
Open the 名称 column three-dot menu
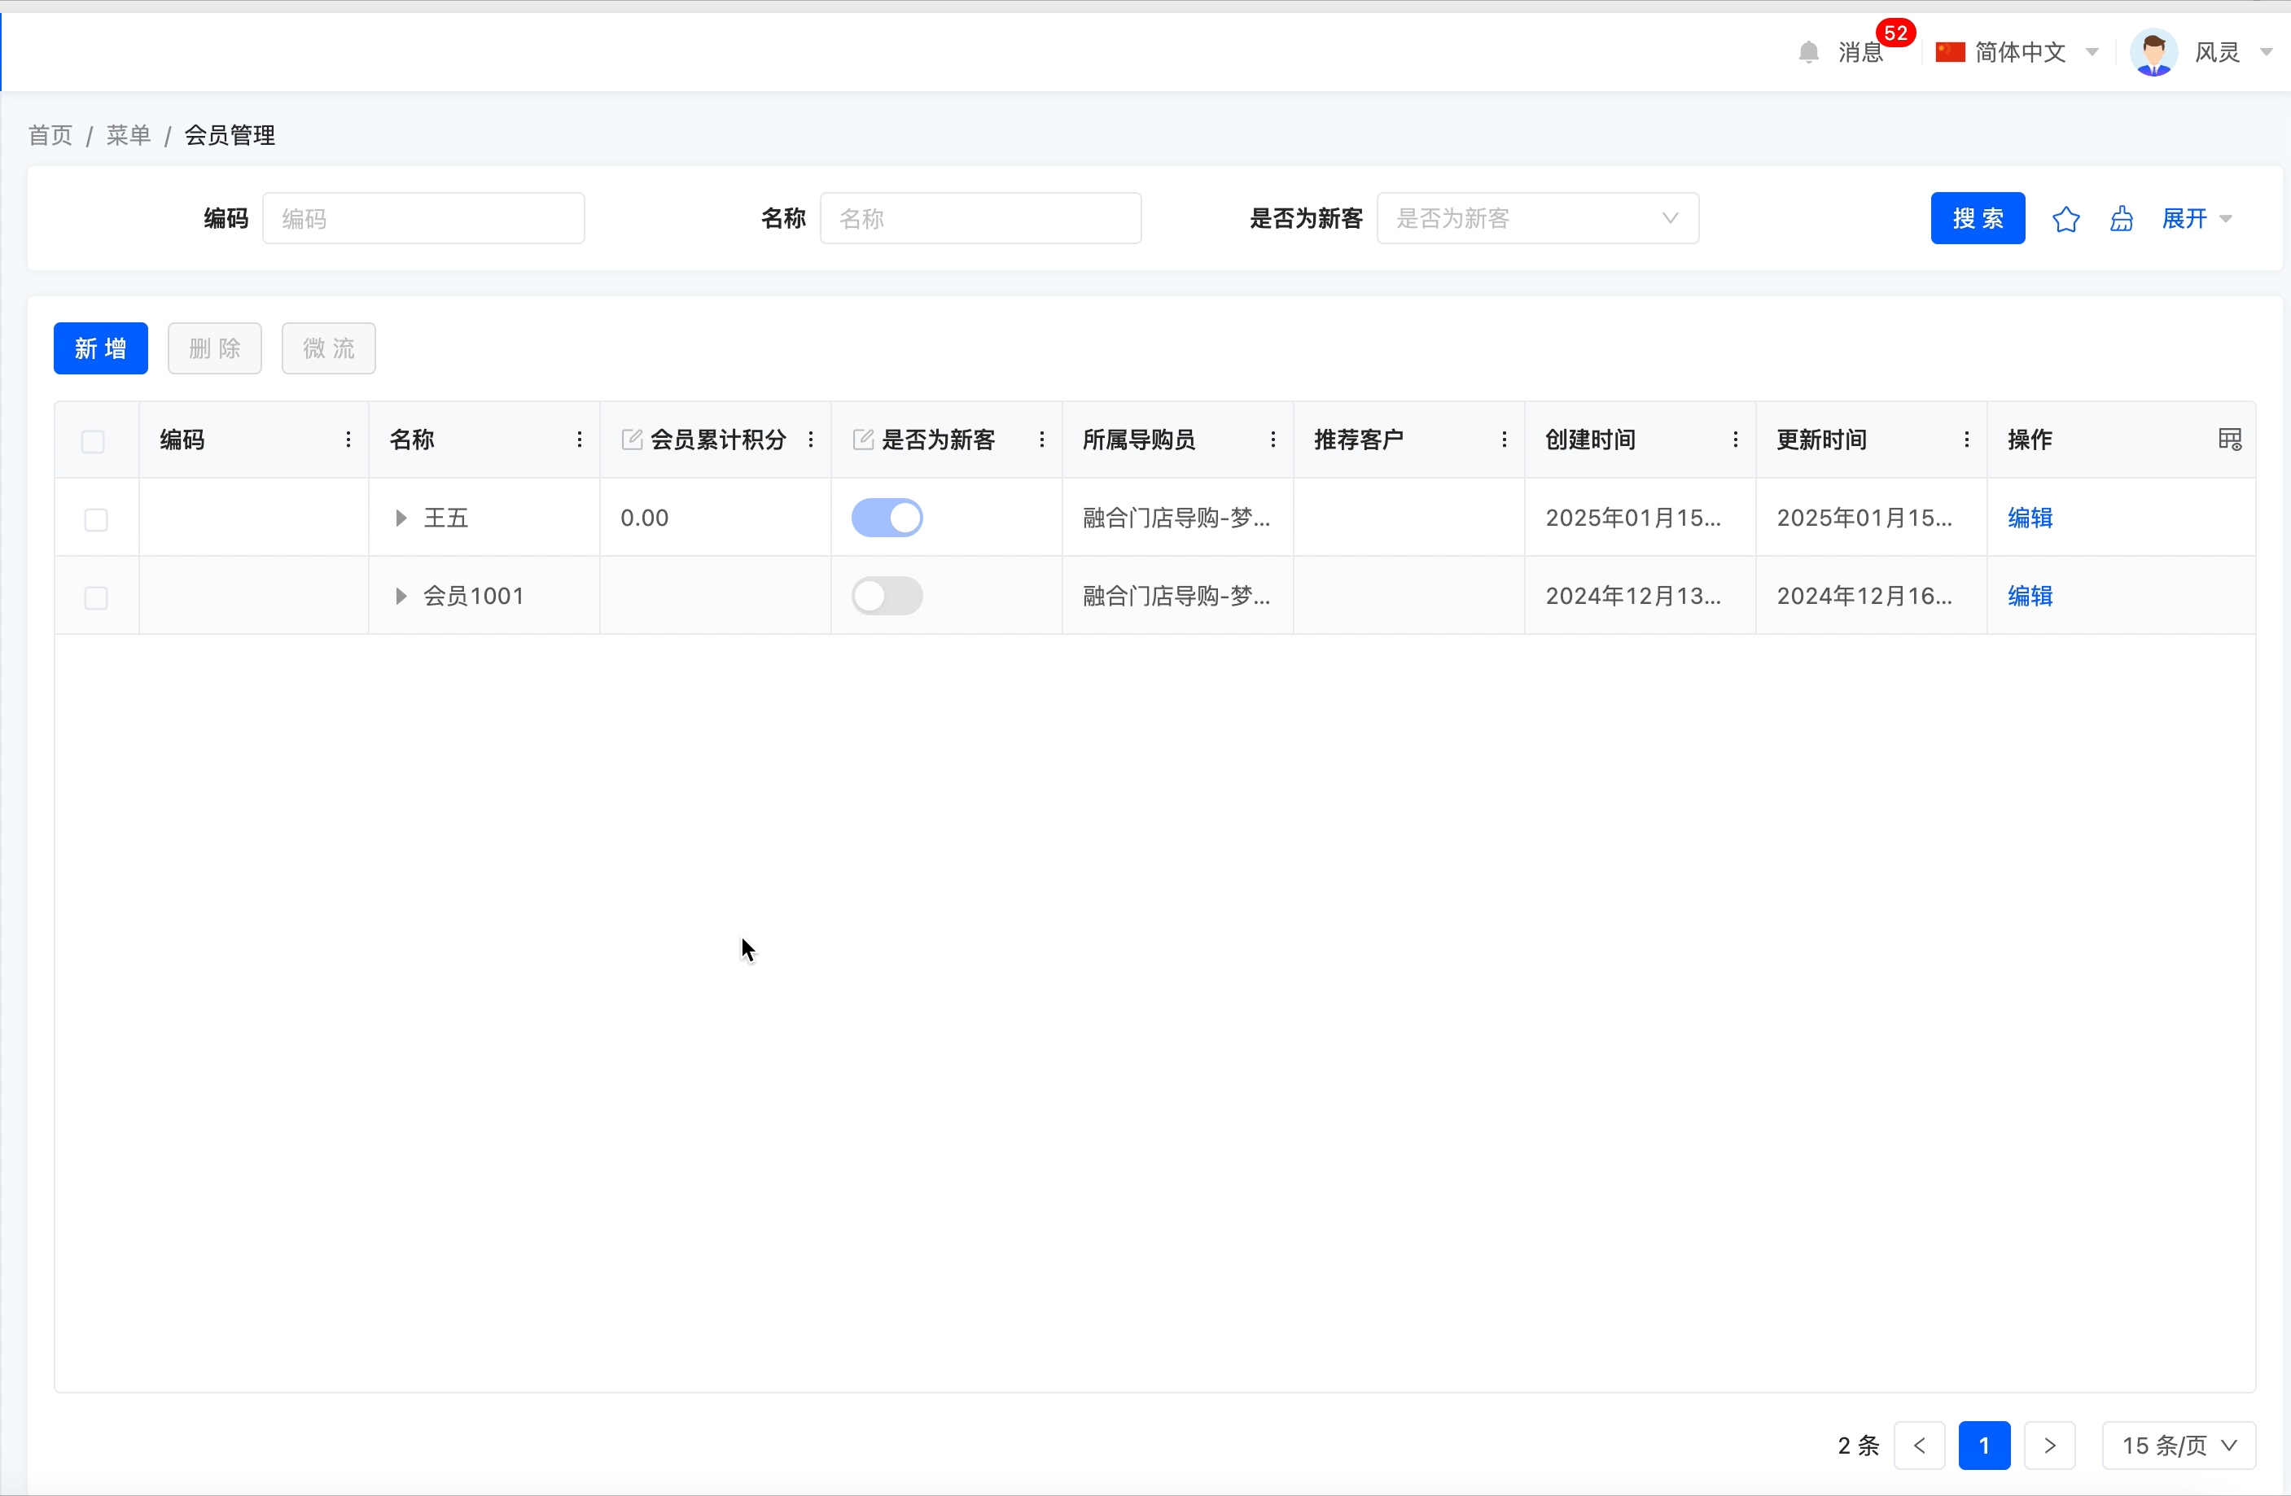(580, 440)
